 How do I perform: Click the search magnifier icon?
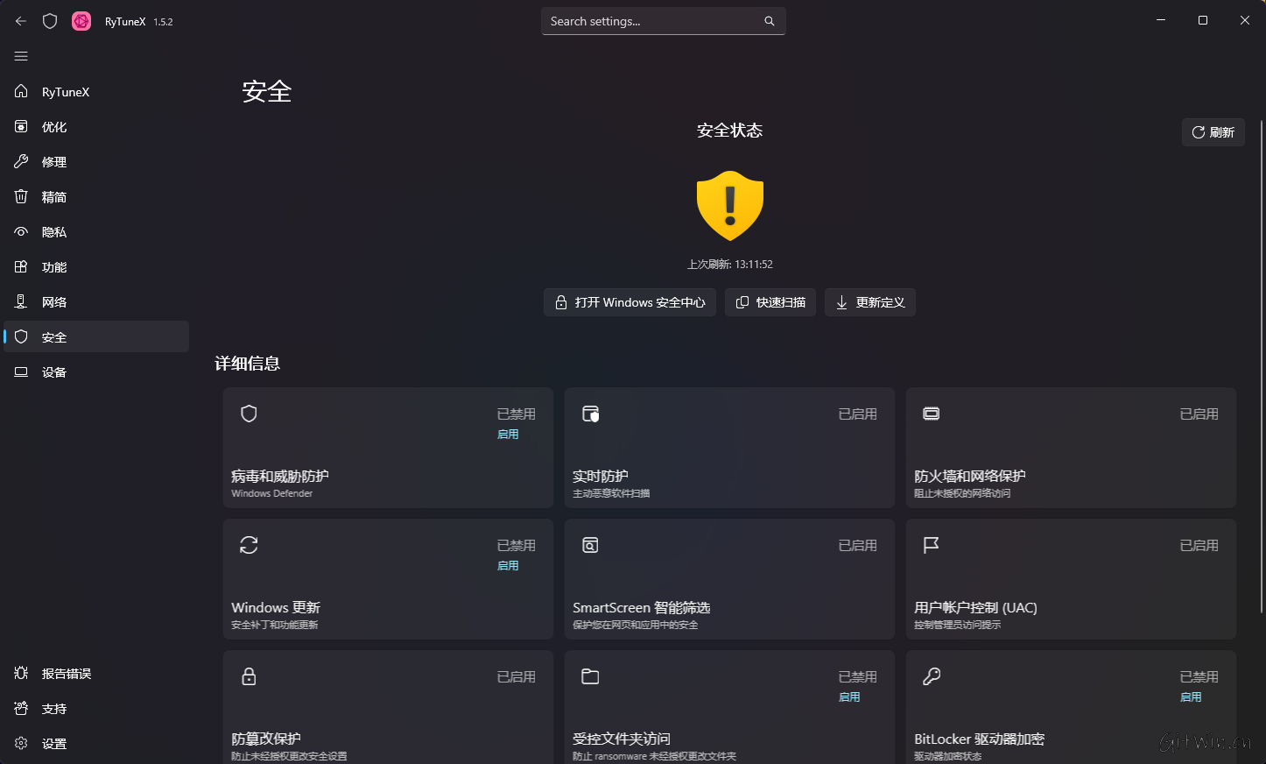(769, 21)
